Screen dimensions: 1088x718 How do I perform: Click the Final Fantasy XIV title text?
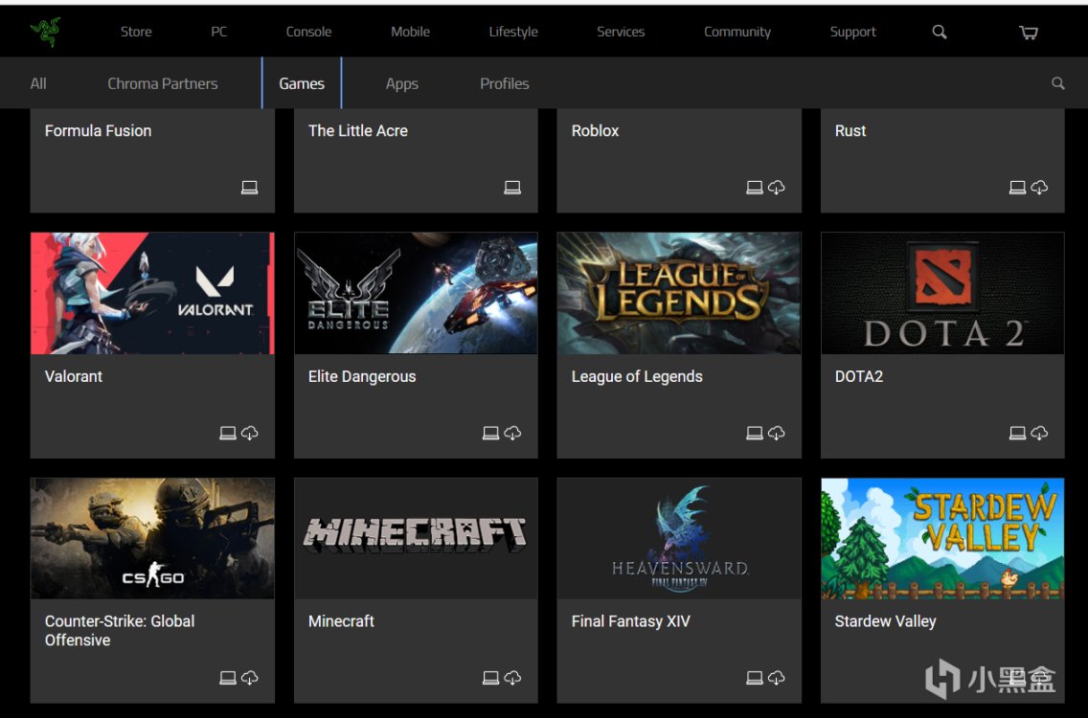pos(631,621)
